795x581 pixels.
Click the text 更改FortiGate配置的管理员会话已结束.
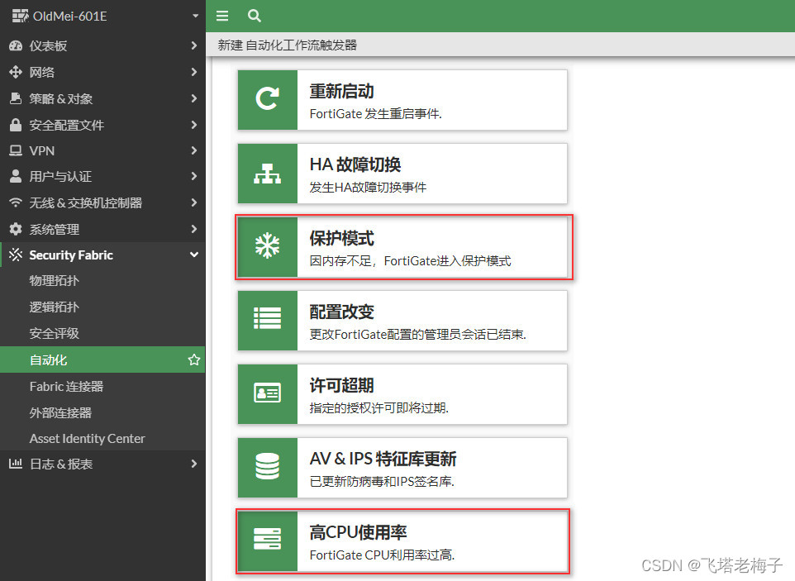(x=418, y=335)
